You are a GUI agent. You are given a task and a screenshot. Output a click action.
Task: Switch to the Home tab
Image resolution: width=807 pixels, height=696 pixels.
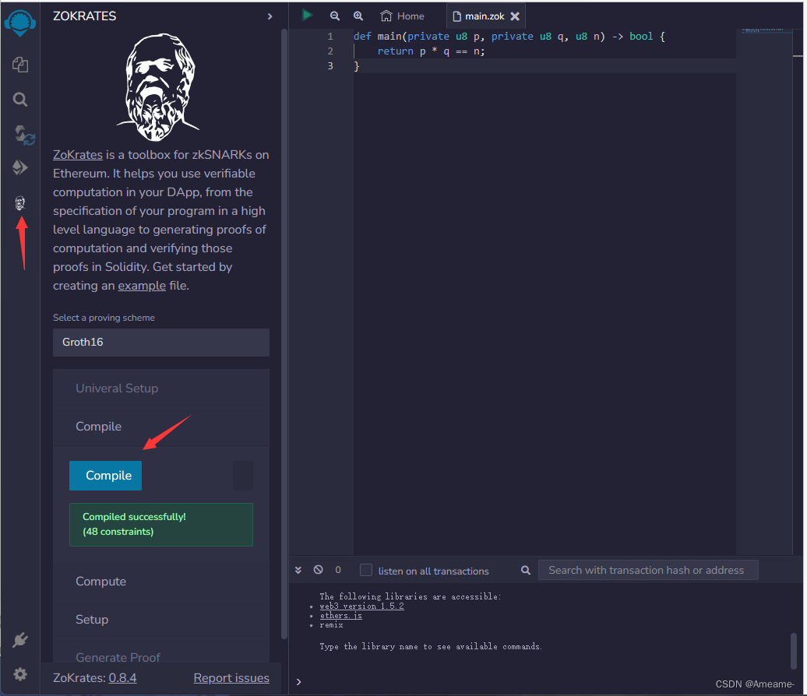pyautogui.click(x=403, y=16)
